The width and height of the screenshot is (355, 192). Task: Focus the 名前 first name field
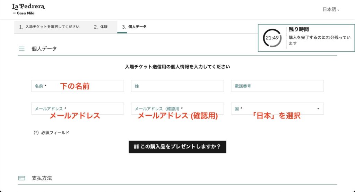(77, 86)
